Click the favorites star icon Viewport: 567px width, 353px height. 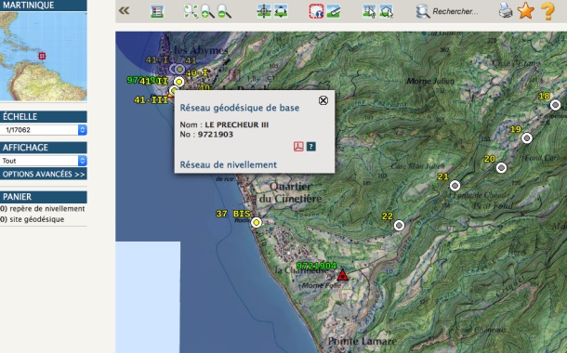point(526,10)
